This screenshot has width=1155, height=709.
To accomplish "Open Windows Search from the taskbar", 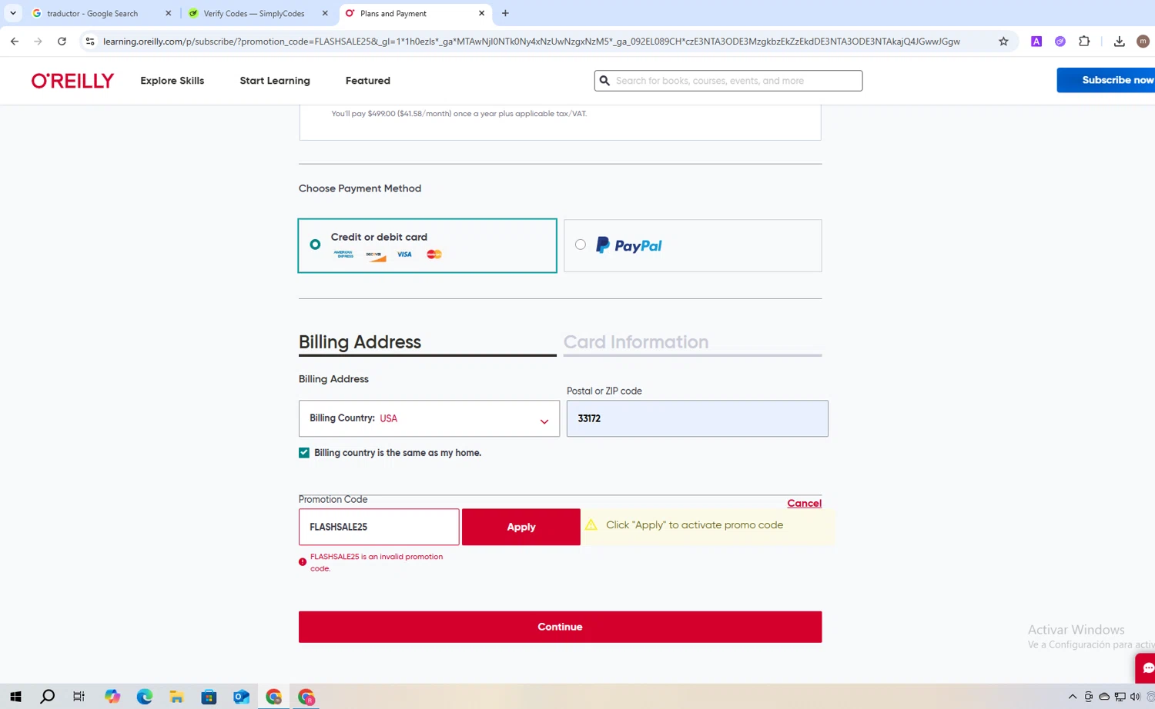I will 47,697.
